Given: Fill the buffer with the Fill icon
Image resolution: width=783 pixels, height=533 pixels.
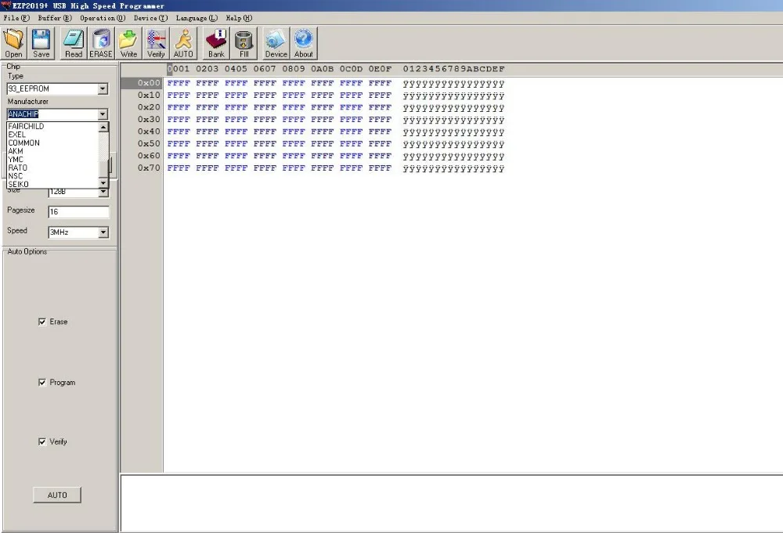Looking at the screenshot, I should click(244, 43).
